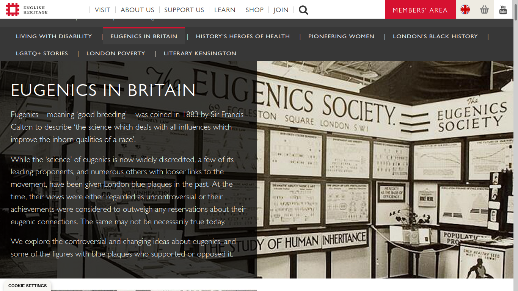Open the Shop menu
The height and width of the screenshot is (291, 518).
254,10
